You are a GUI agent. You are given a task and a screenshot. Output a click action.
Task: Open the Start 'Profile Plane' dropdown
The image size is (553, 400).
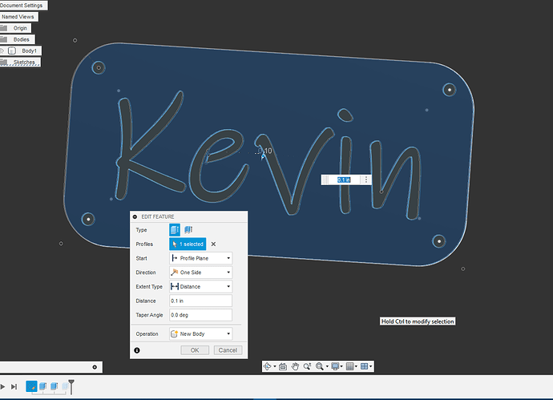click(x=200, y=258)
